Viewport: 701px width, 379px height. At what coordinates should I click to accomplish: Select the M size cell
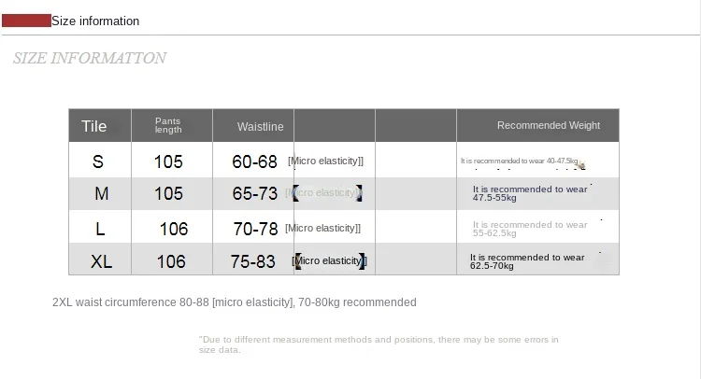coord(102,194)
